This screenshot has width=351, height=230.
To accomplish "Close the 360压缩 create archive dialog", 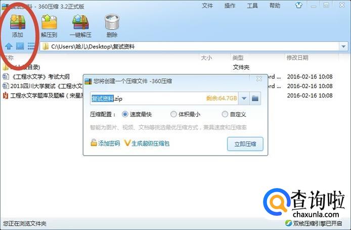I will (x=259, y=79).
